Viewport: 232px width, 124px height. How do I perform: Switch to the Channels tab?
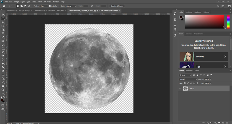coord(189,70)
